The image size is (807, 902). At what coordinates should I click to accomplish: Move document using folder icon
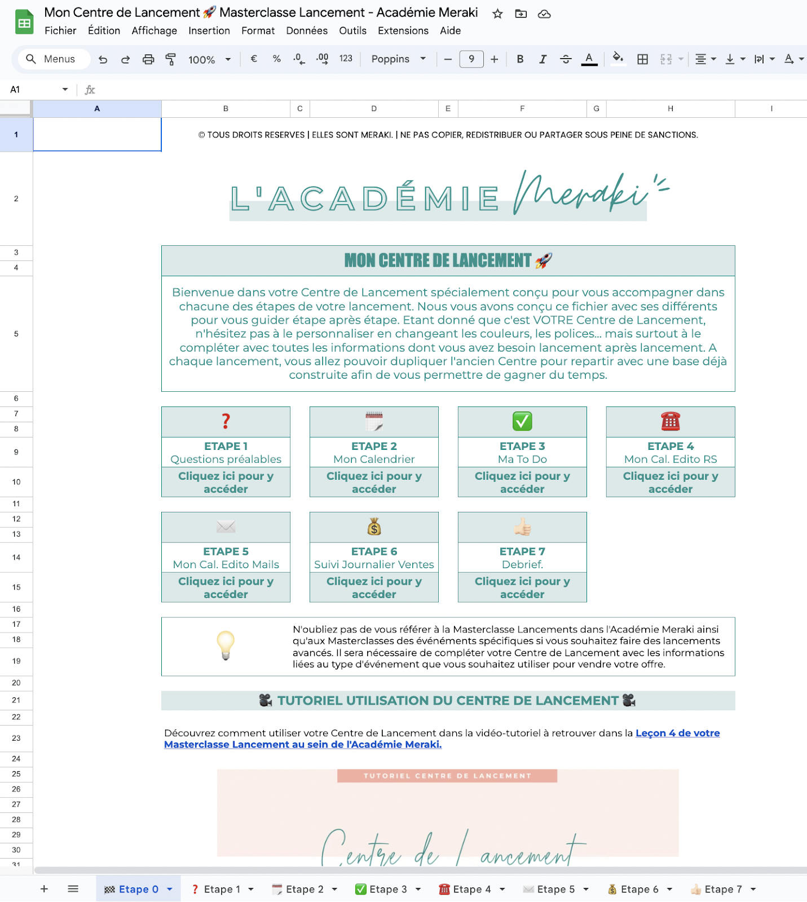pyautogui.click(x=521, y=14)
